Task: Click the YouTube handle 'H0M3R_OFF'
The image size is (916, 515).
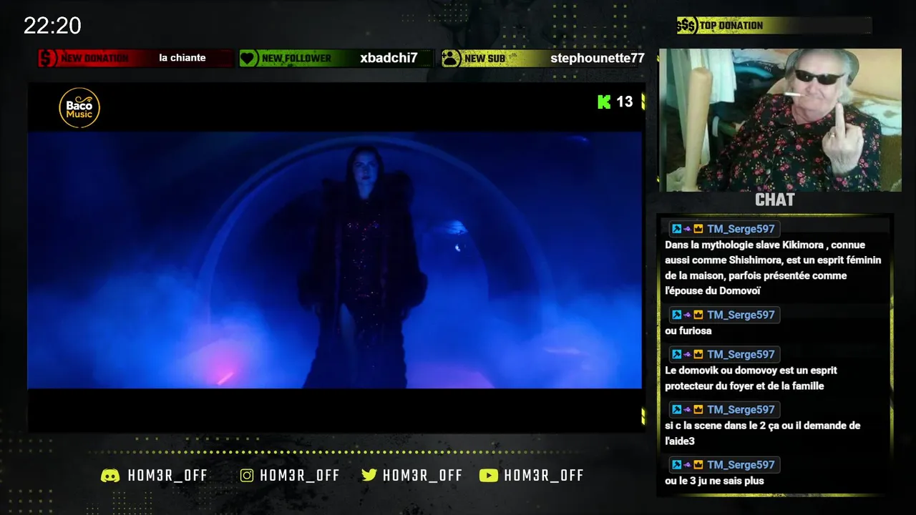Action: 544,476
